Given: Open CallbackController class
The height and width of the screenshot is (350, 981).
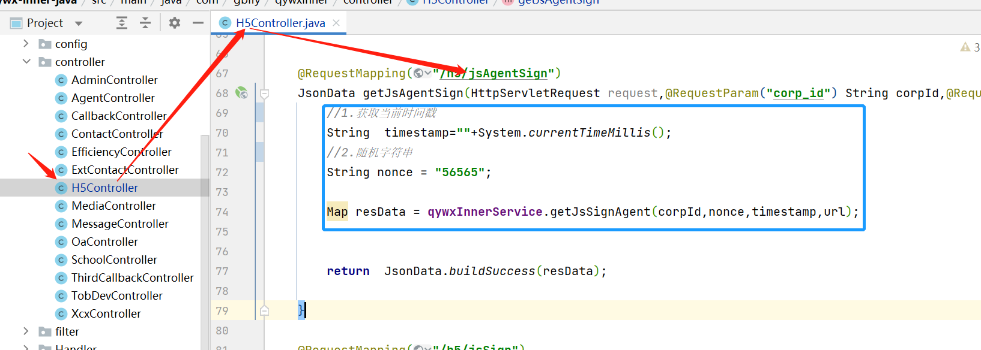Looking at the screenshot, I should 119,116.
